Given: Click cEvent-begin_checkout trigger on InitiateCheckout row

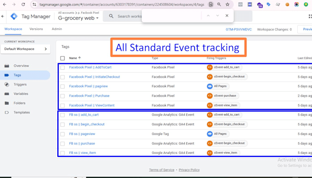Looking at the screenshot, I should (x=227, y=76).
